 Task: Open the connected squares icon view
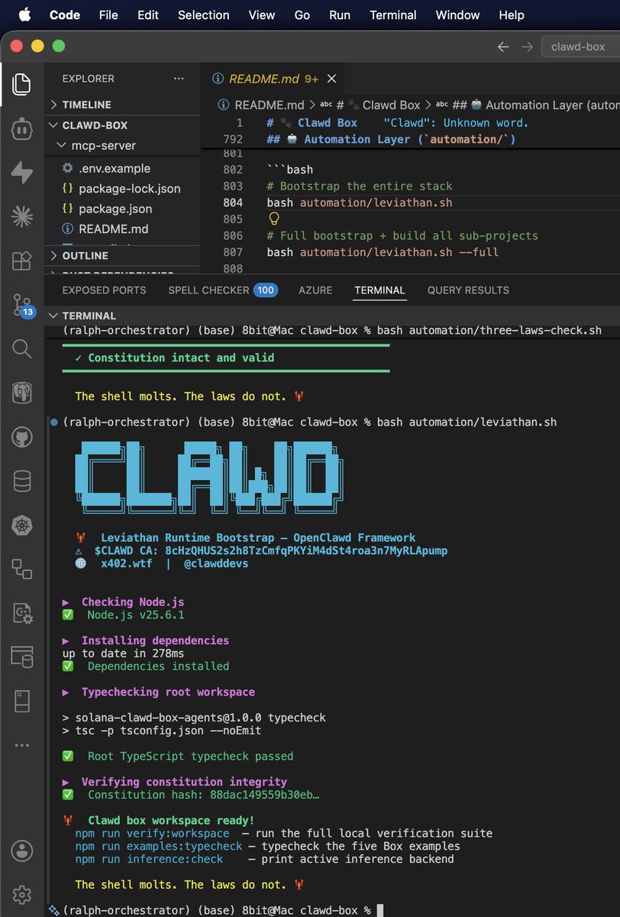[22, 569]
